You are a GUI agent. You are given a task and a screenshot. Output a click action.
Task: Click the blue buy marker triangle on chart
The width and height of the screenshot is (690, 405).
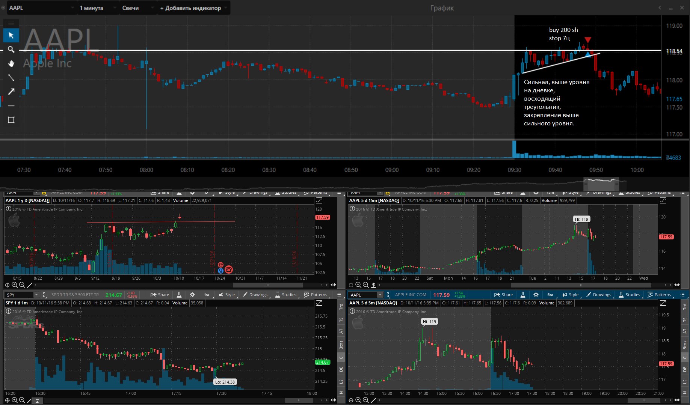coord(588,54)
